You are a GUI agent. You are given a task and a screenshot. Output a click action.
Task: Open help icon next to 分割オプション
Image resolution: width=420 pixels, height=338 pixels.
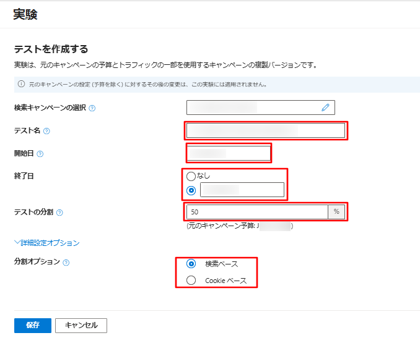(x=66, y=262)
